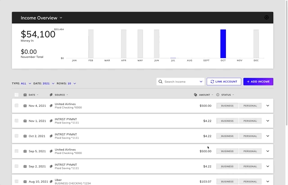
Task: Click source icon on Oct 2 INTRST PYMNT row
Action: tap(51, 136)
